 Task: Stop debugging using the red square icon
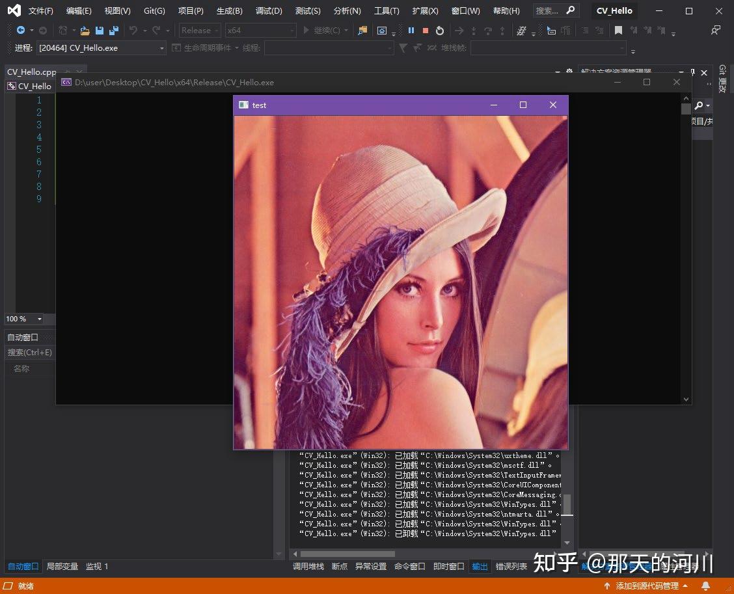(x=426, y=31)
